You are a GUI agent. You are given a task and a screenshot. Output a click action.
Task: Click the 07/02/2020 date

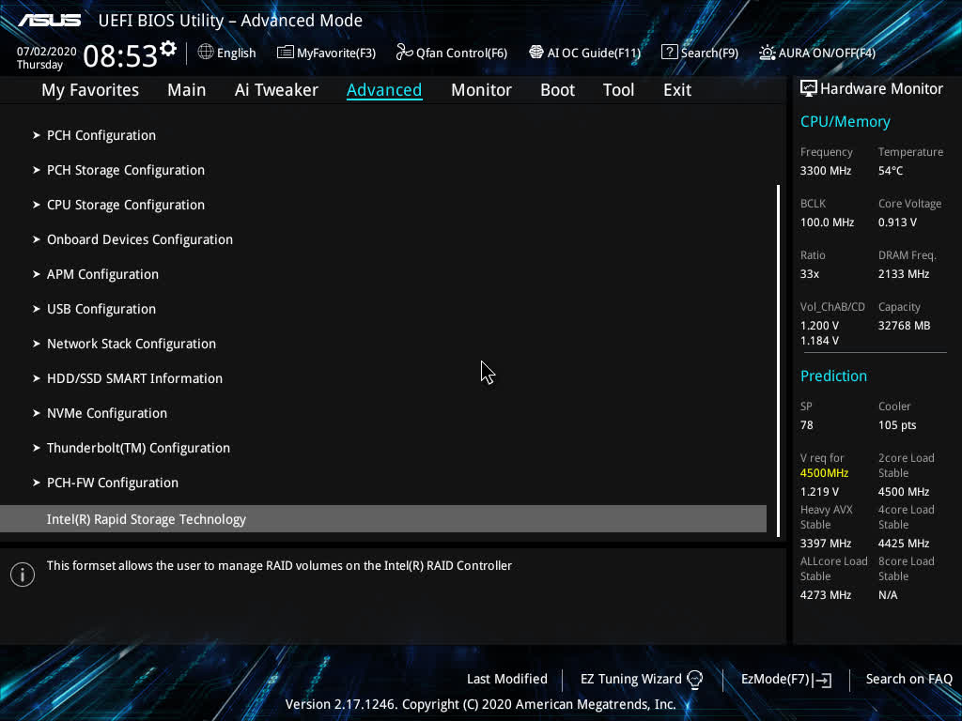pyautogui.click(x=47, y=52)
